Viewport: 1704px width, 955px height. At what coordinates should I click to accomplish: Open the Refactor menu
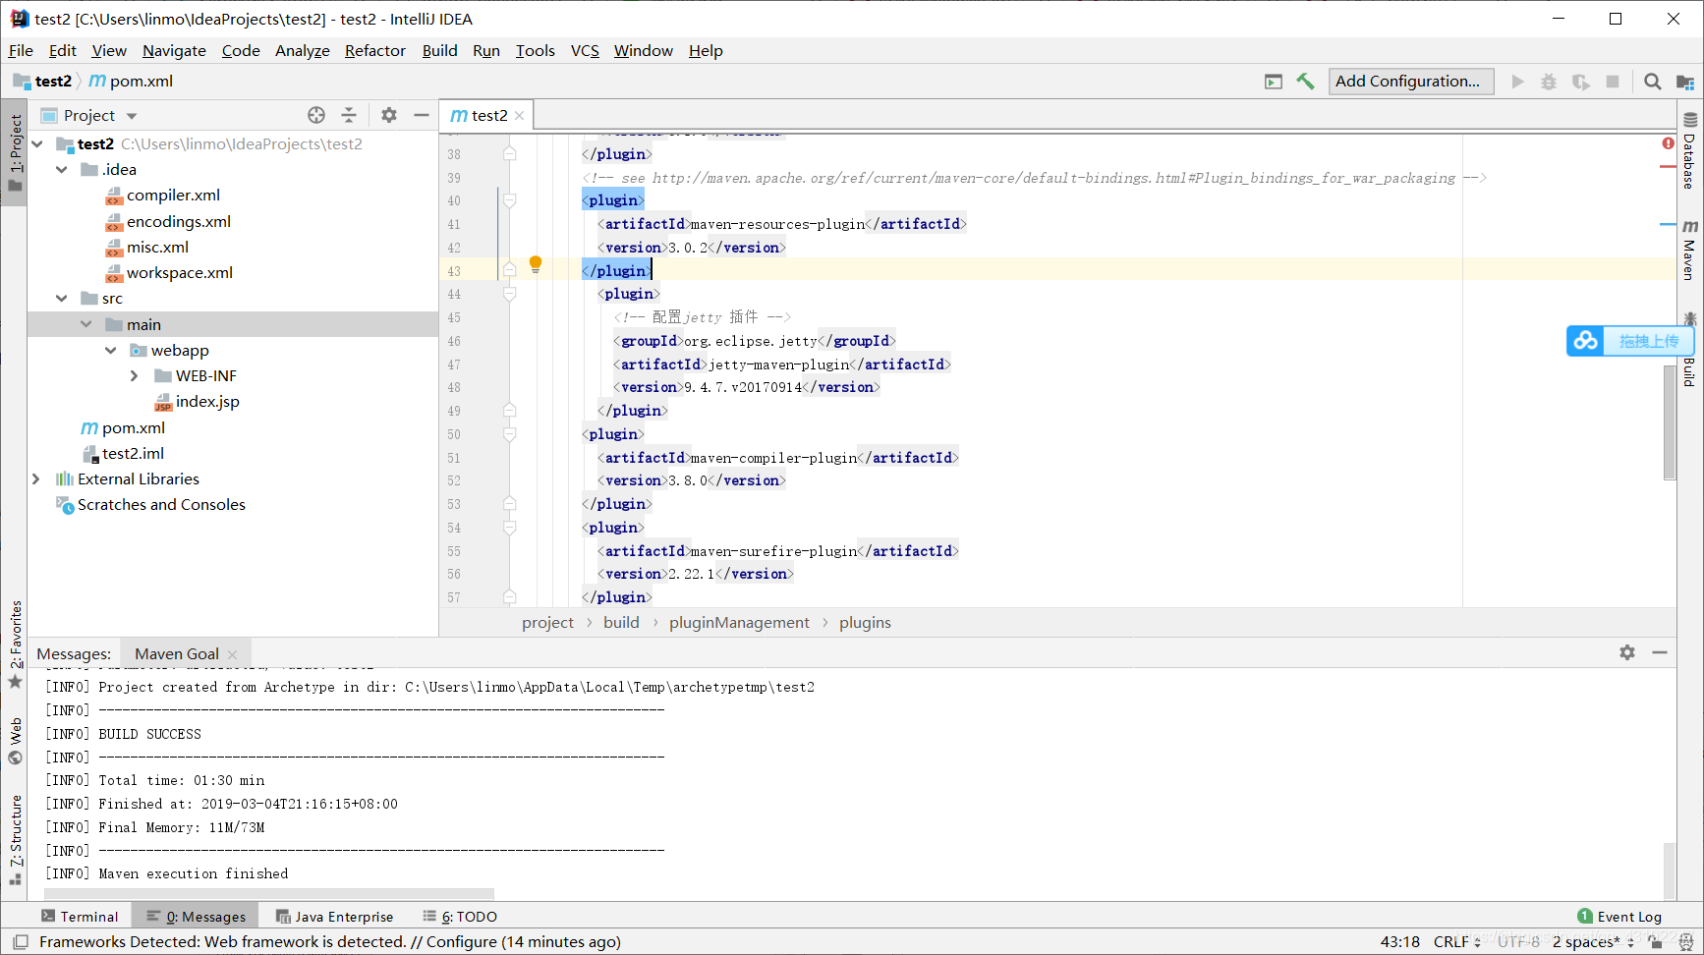[x=374, y=51]
